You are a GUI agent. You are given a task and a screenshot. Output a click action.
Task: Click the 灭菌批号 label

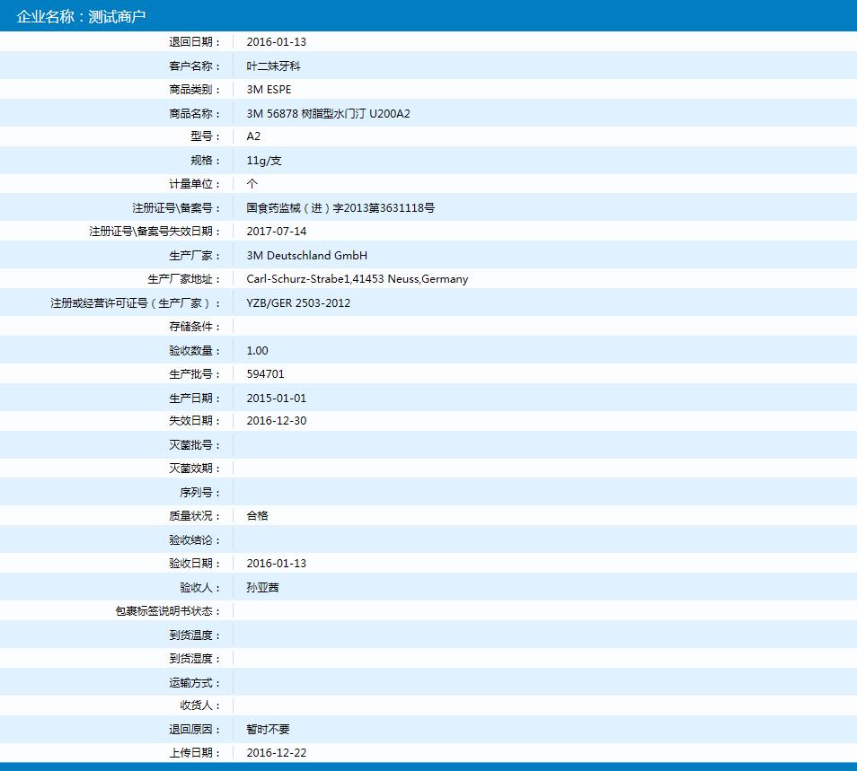pos(194,445)
